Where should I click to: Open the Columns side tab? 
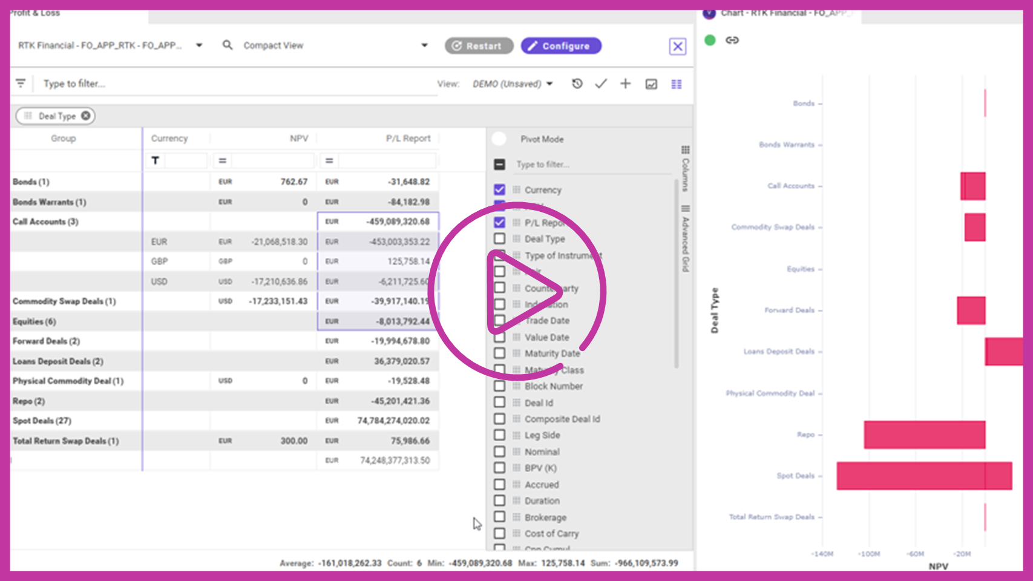point(685,168)
